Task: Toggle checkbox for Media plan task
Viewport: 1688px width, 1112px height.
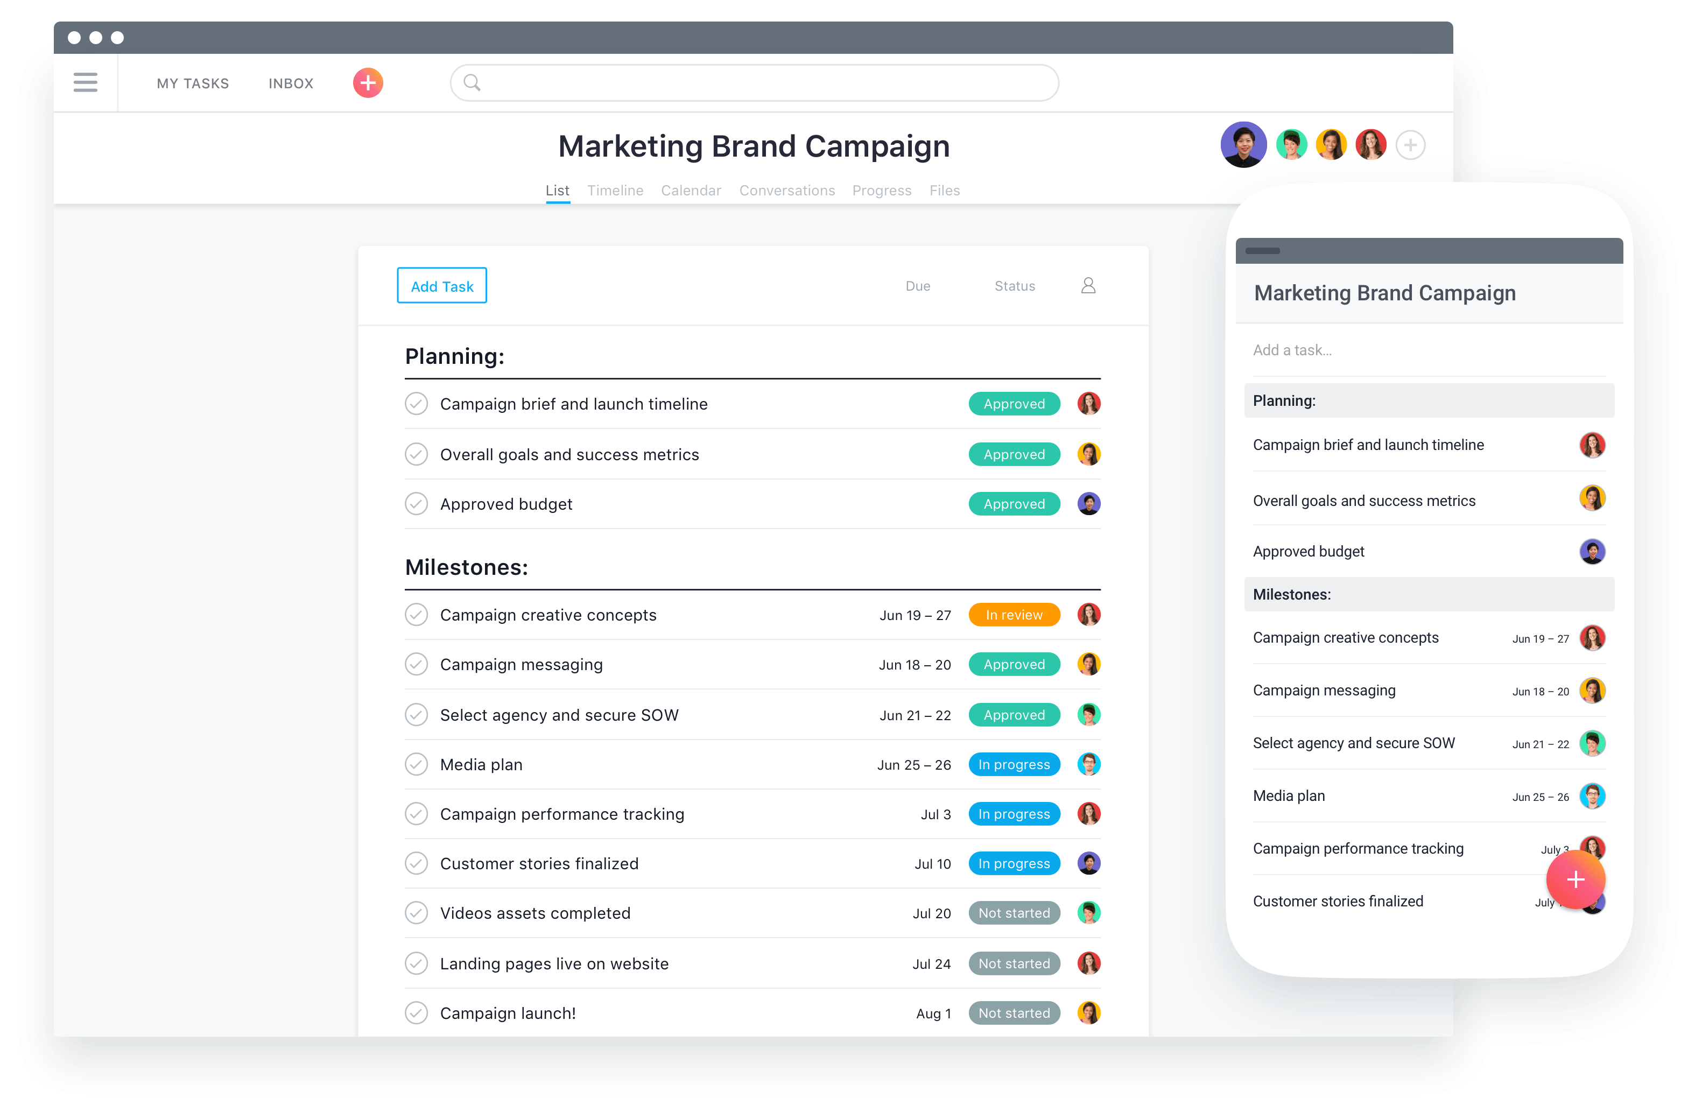Action: click(417, 764)
